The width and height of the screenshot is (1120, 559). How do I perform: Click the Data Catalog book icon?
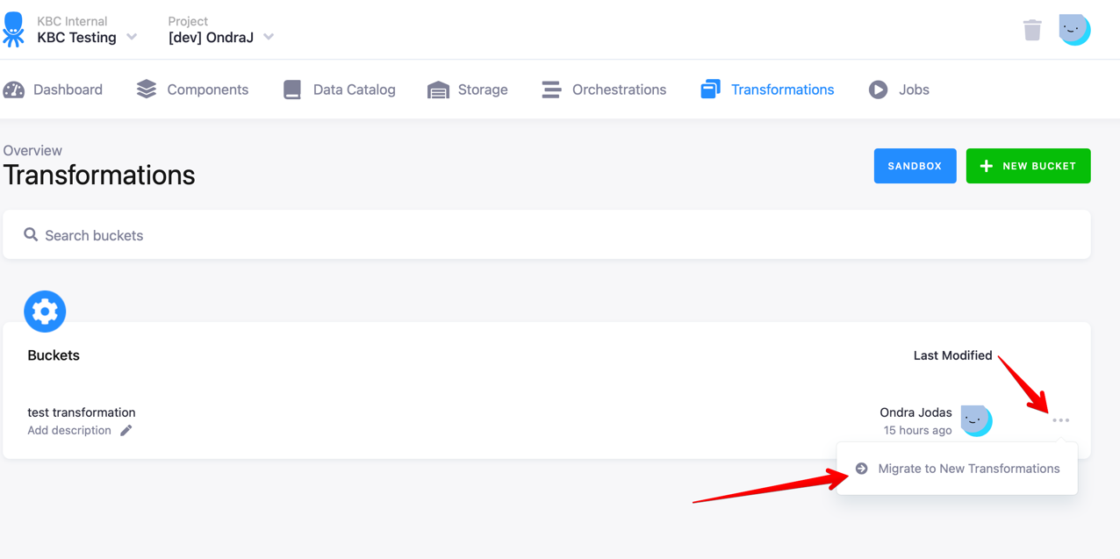(x=292, y=90)
